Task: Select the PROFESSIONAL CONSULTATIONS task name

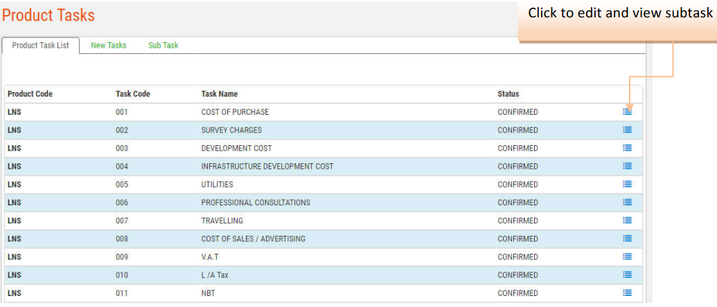Action: pyautogui.click(x=256, y=203)
